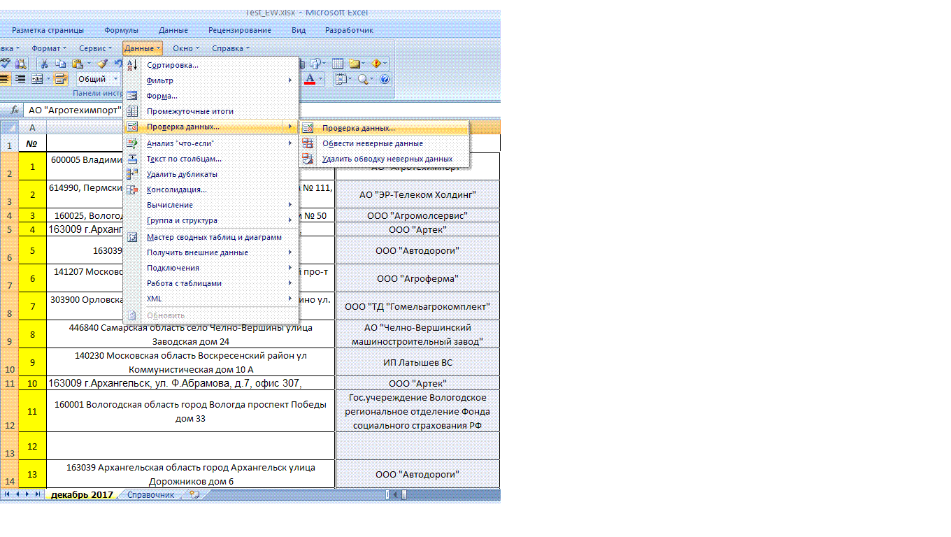This screenshot has height=537, width=951.
Task: Click the blue Help question mark icon
Action: pyautogui.click(x=385, y=79)
